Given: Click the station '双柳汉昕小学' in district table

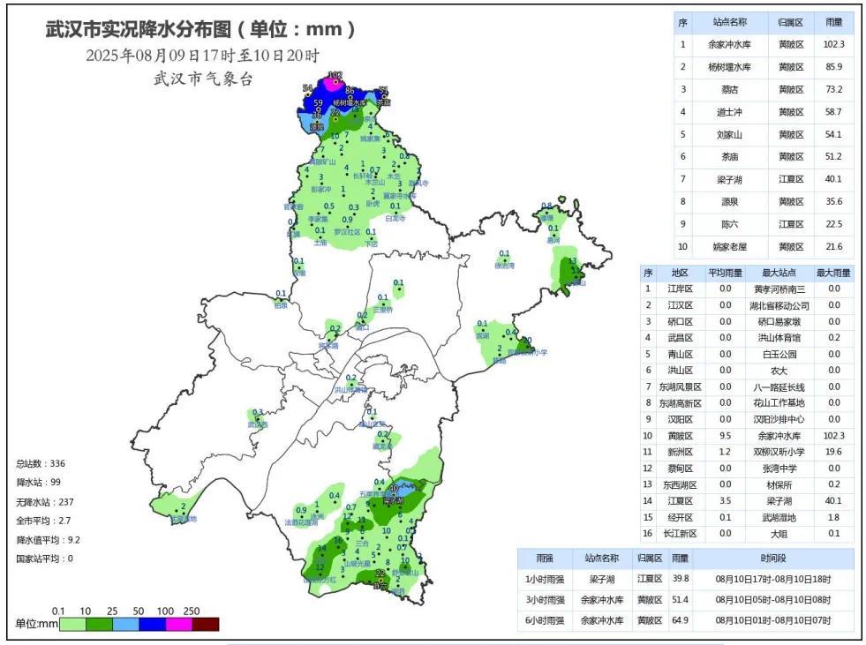Looking at the screenshot, I should click(x=779, y=453).
